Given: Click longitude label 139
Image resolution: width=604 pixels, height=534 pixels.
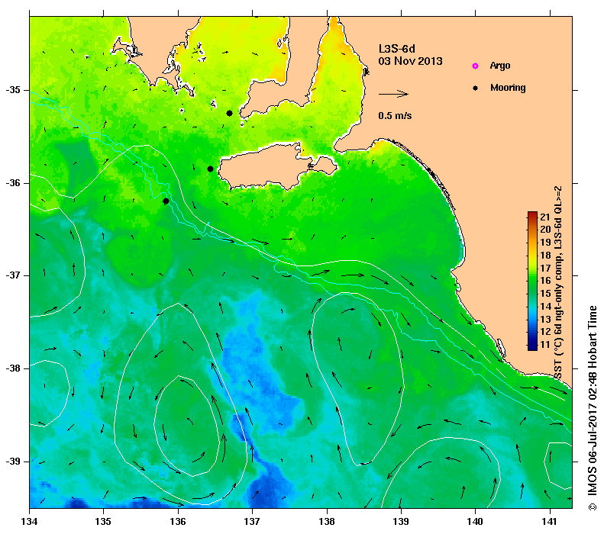Looking at the screenshot, I should point(401,522).
